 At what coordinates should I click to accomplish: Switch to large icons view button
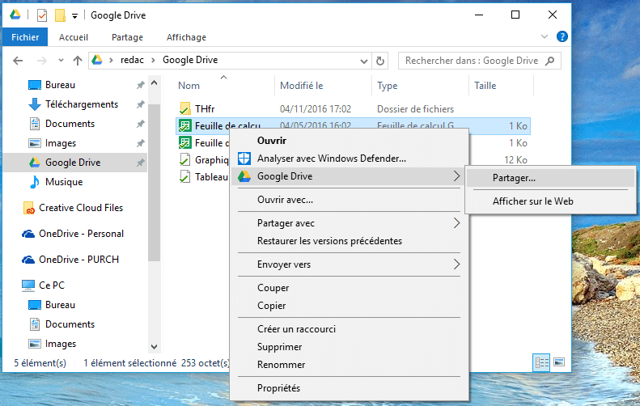(559, 362)
